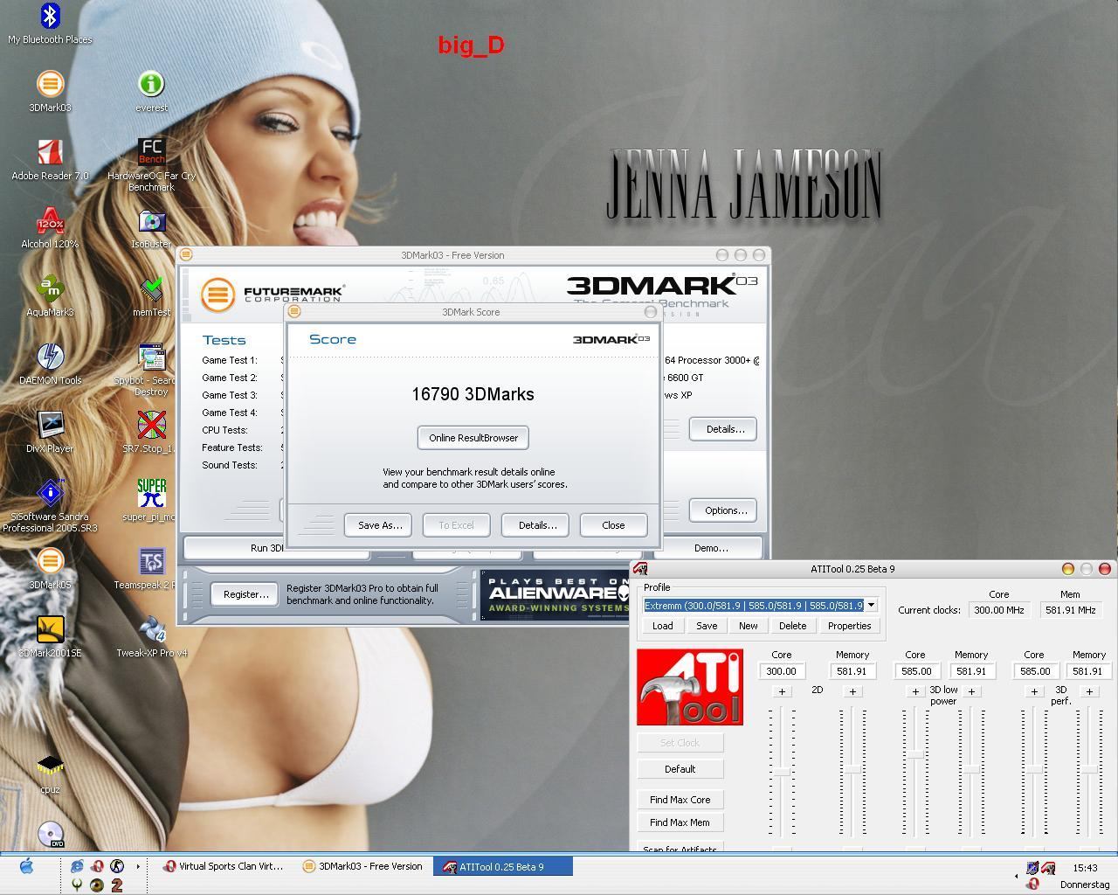Select the IsoBuster desktop icon
1118x895 pixels.
click(151, 228)
